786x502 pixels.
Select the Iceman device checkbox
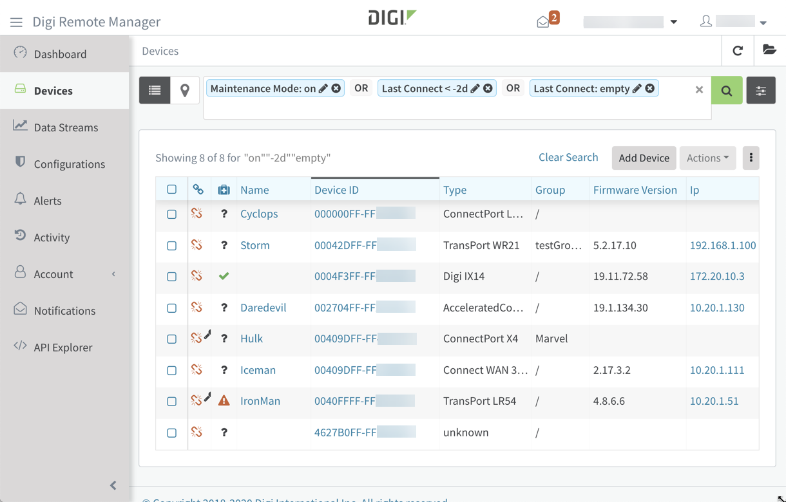pyautogui.click(x=172, y=370)
